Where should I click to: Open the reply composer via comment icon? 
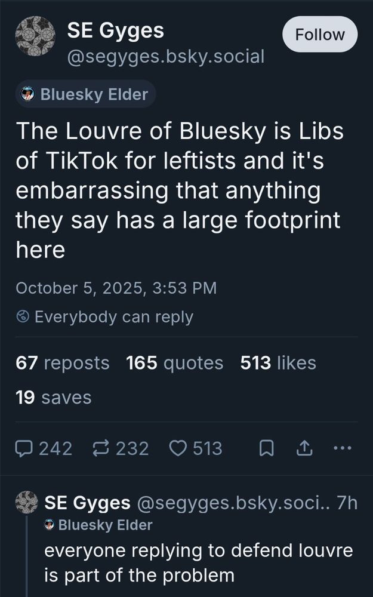coord(24,448)
